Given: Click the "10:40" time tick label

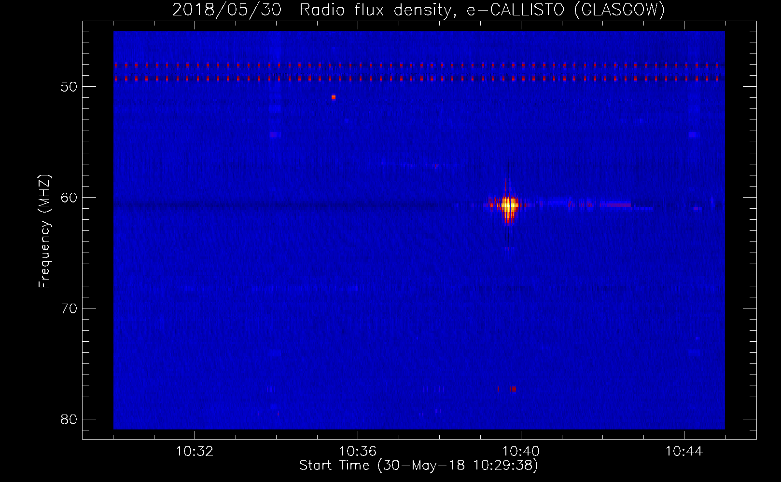Looking at the screenshot, I should click(x=521, y=452).
